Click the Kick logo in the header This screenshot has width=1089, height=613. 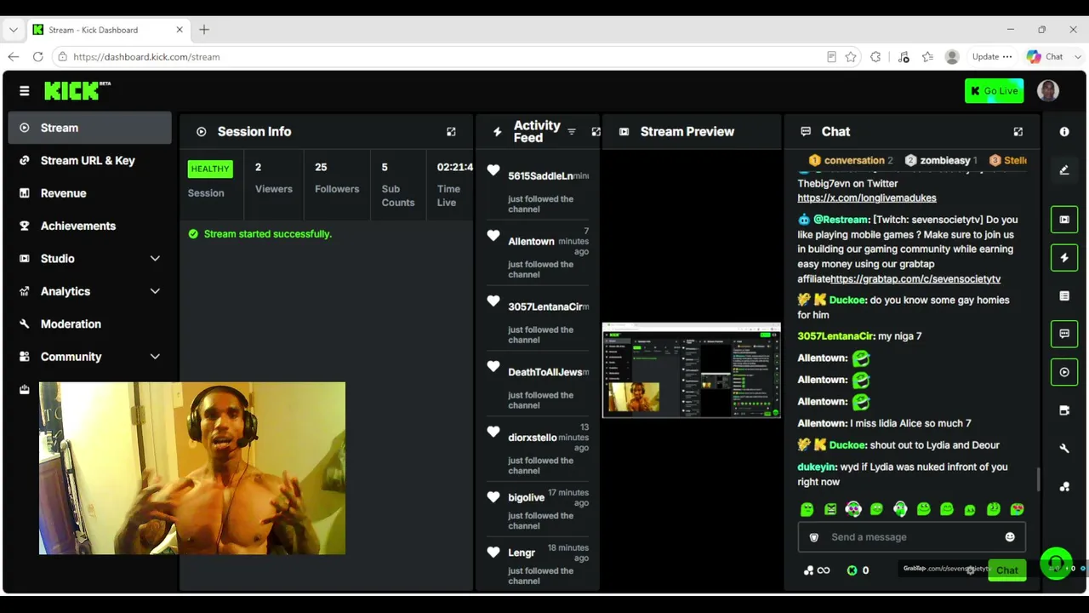click(x=77, y=90)
